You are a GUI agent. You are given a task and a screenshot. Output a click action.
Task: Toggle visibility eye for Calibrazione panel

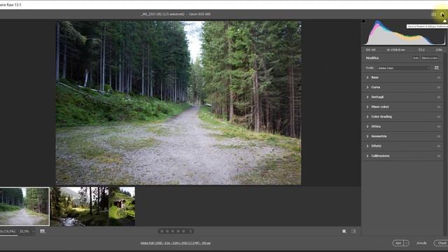[x=439, y=156]
